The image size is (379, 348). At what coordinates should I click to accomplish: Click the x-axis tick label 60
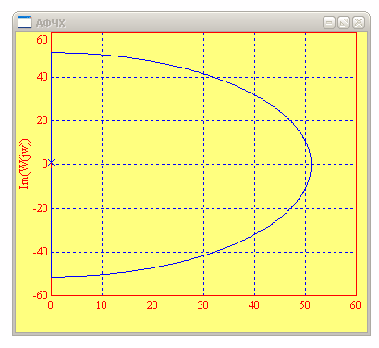pos(355,305)
